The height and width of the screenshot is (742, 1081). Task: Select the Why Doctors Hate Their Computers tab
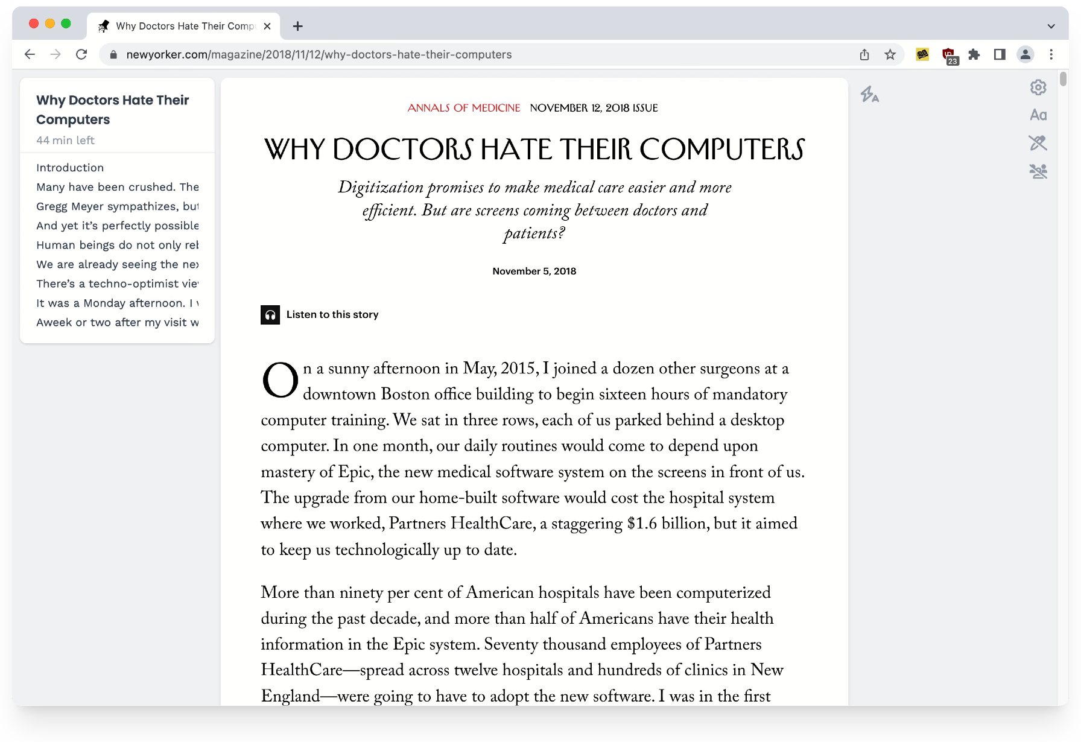[184, 26]
